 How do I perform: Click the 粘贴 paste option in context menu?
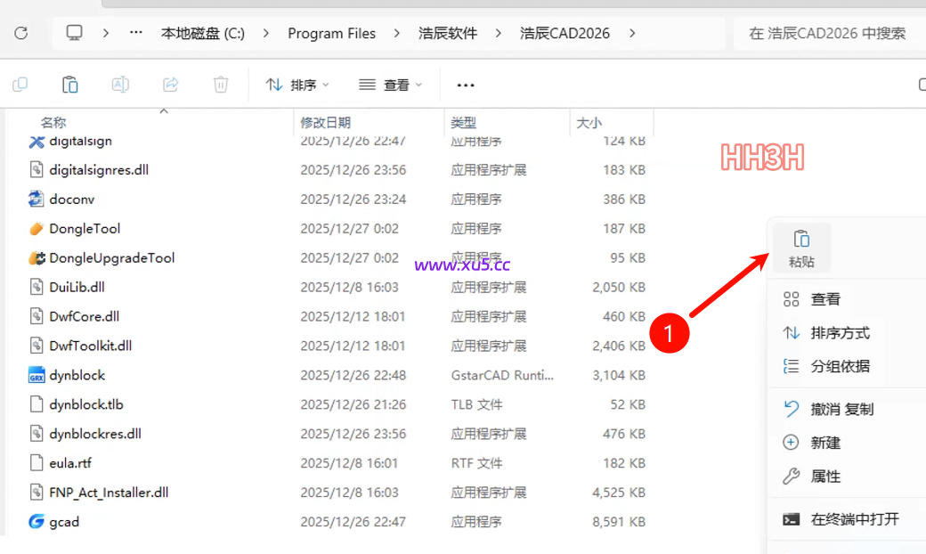coord(800,248)
